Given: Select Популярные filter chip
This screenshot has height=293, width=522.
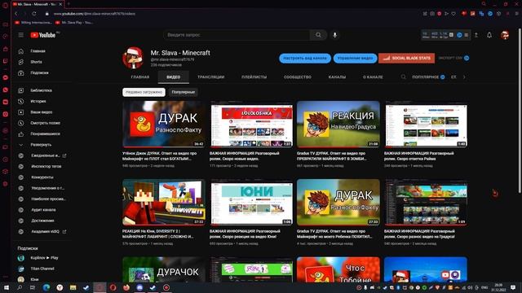Looking at the screenshot, I should click(x=183, y=92).
